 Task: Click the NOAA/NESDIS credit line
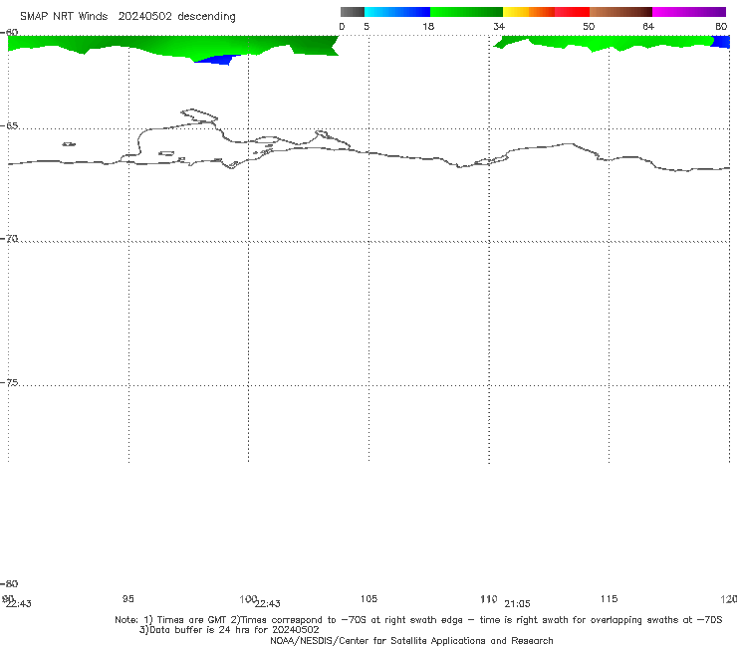(x=411, y=641)
